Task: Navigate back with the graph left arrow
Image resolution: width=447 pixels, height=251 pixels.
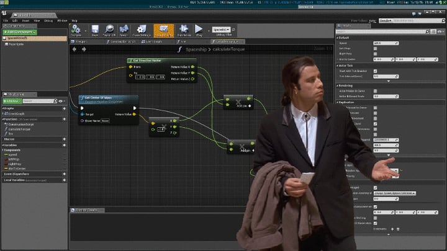Action: [74, 49]
